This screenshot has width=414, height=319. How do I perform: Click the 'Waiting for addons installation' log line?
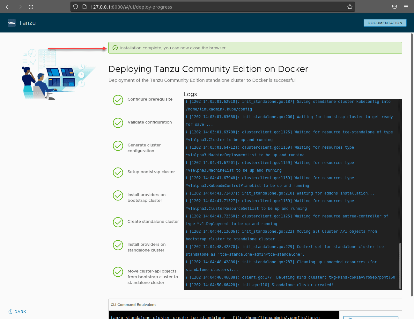[280, 193]
